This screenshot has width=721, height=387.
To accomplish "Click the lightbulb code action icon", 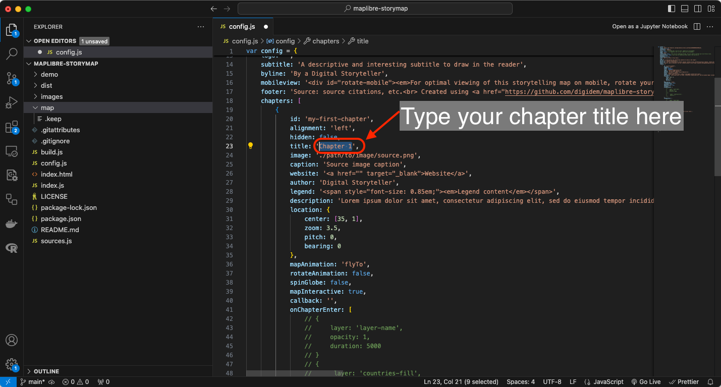I will point(250,146).
